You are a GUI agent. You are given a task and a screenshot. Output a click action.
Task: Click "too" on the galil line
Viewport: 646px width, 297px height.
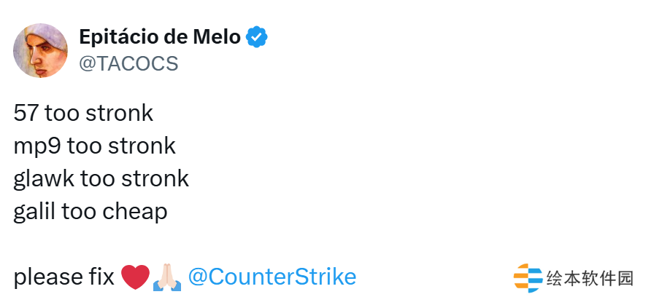[x=77, y=212]
